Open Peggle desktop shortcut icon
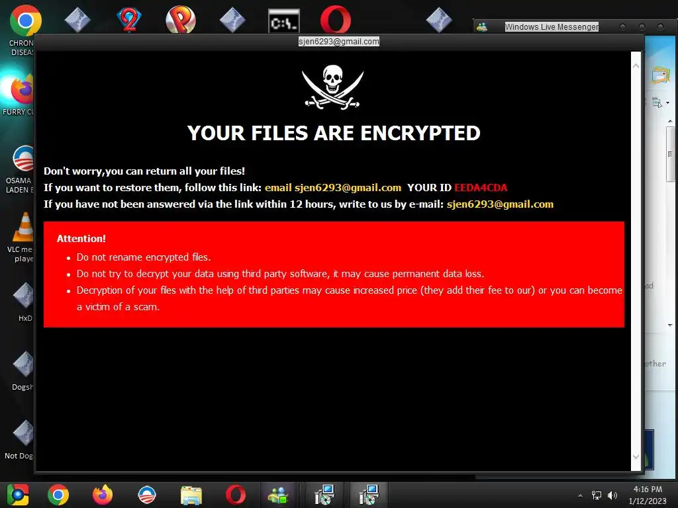Viewport: 678px width, 508px height. [x=181, y=20]
